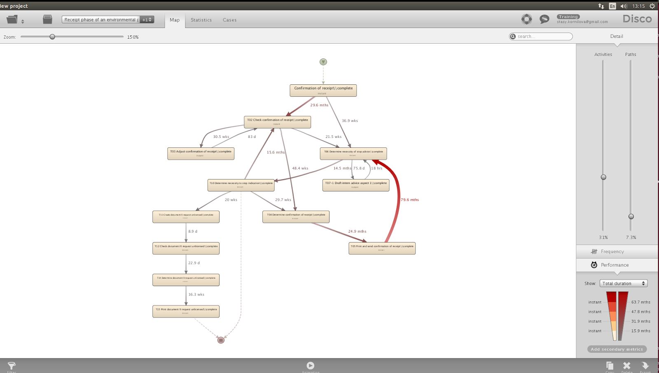
Task: Delete the dataset with the Delete icon
Action: tap(627, 366)
